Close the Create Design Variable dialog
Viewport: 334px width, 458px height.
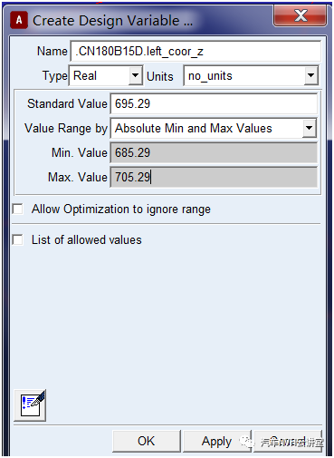coord(300,15)
